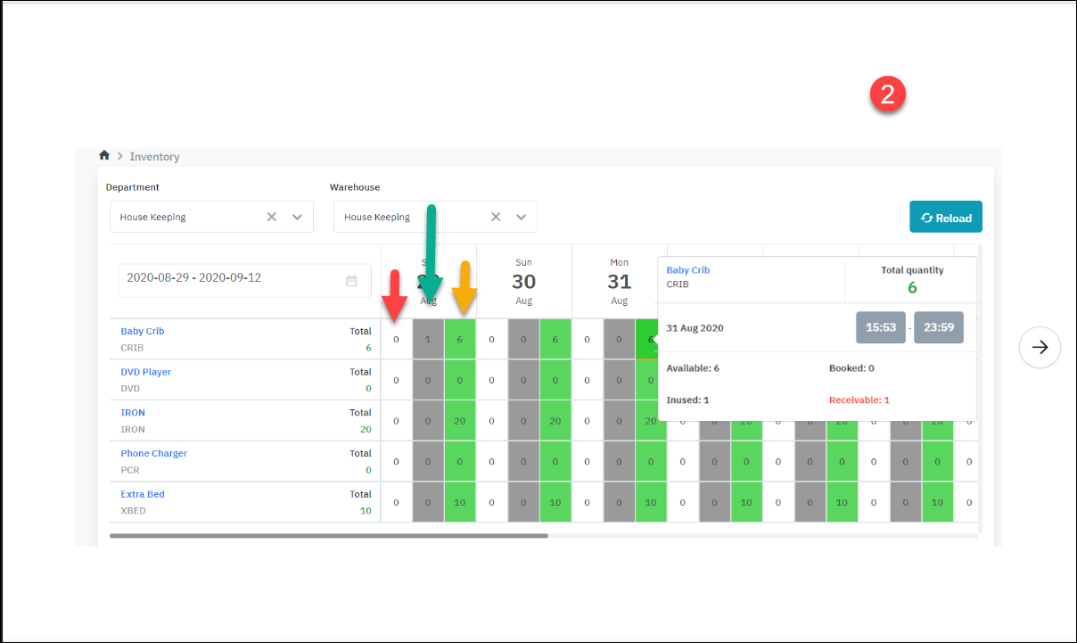The height and width of the screenshot is (643, 1077).
Task: Click the 15:53 start time box
Action: pos(881,327)
